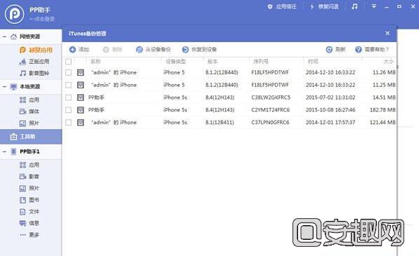419x256 pixels.
Task: Close the iTunes备份管理 dialog
Action: (387, 33)
